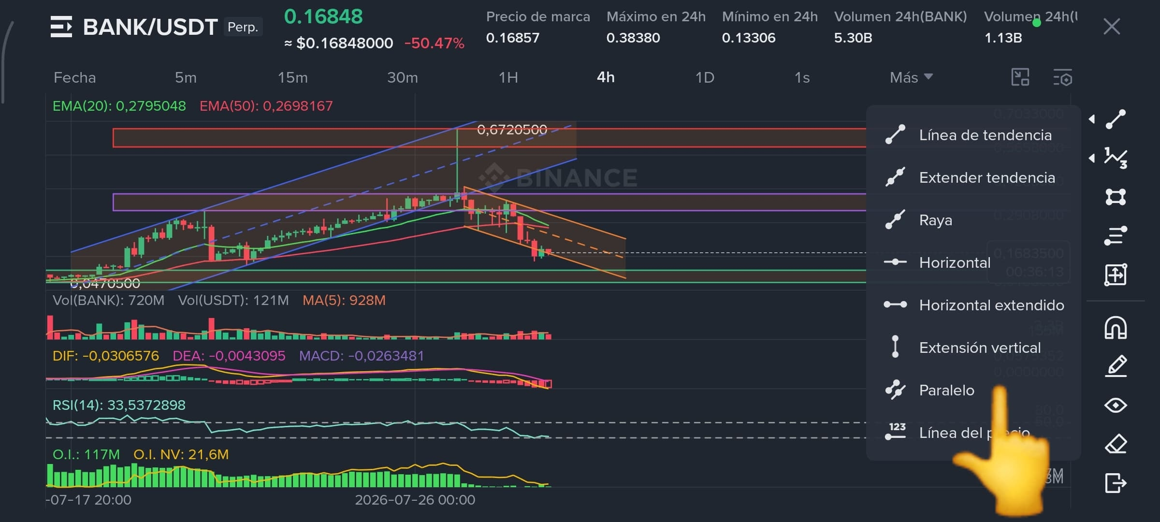The height and width of the screenshot is (522, 1160).
Task: Tap the Vol(BANK): 720M label
Action: (108, 300)
